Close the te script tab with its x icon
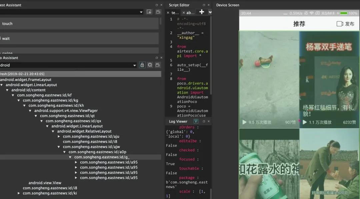This screenshot has height=199, width=360. tap(168, 12)
